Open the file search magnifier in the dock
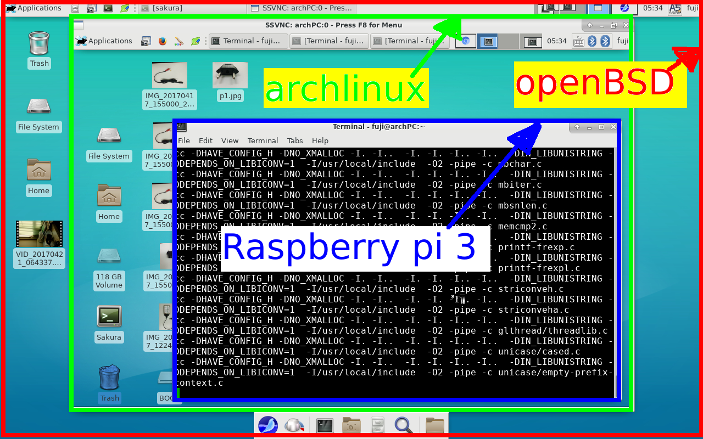This screenshot has height=439, width=703. point(404,425)
